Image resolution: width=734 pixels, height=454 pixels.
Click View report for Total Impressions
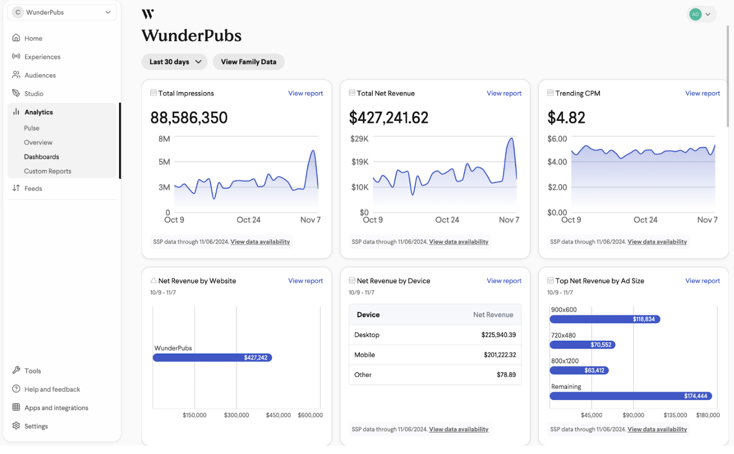(x=305, y=93)
